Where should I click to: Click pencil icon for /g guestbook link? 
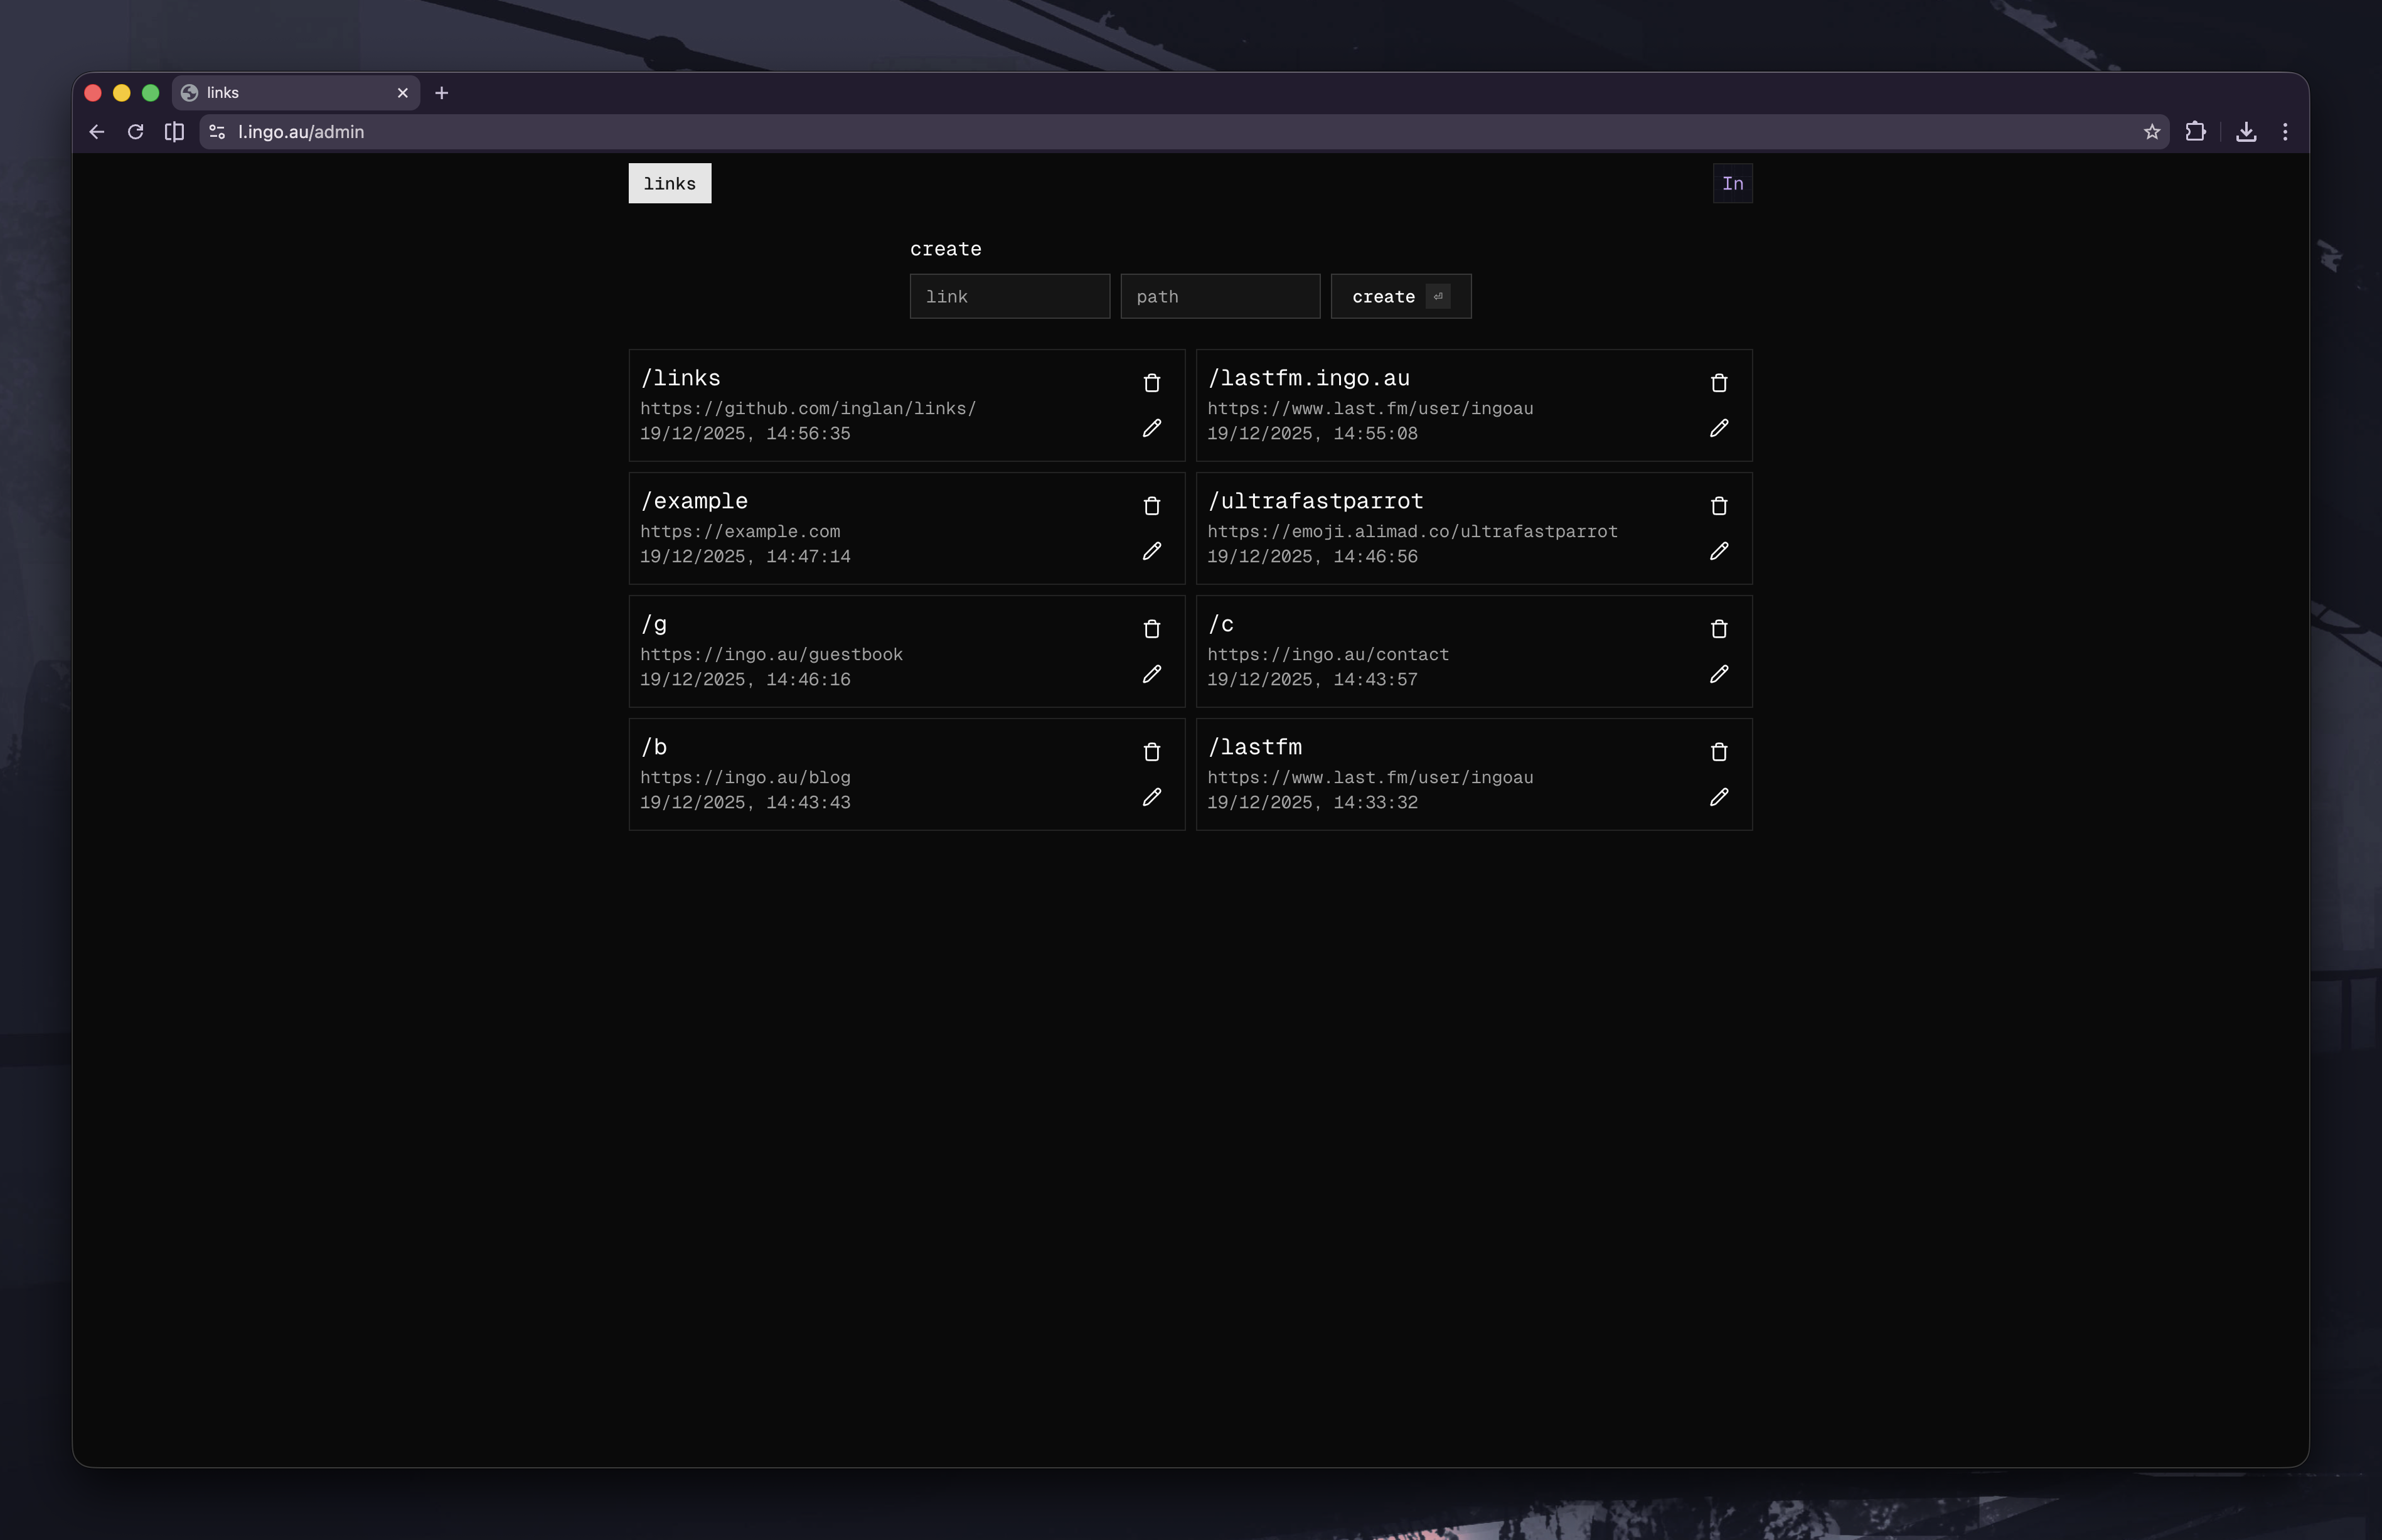1151,674
